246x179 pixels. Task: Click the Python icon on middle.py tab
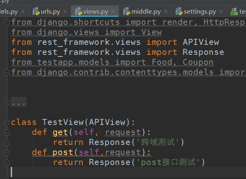point(127,11)
